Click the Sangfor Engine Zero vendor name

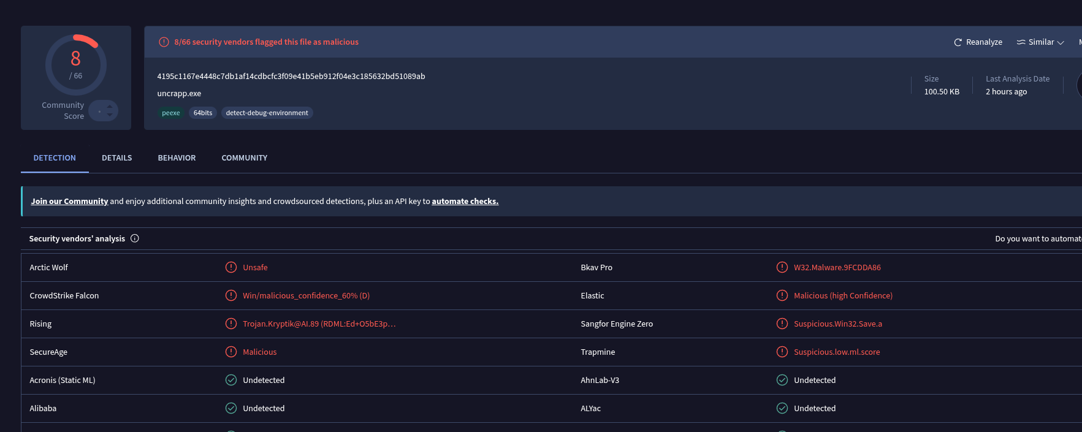(617, 324)
